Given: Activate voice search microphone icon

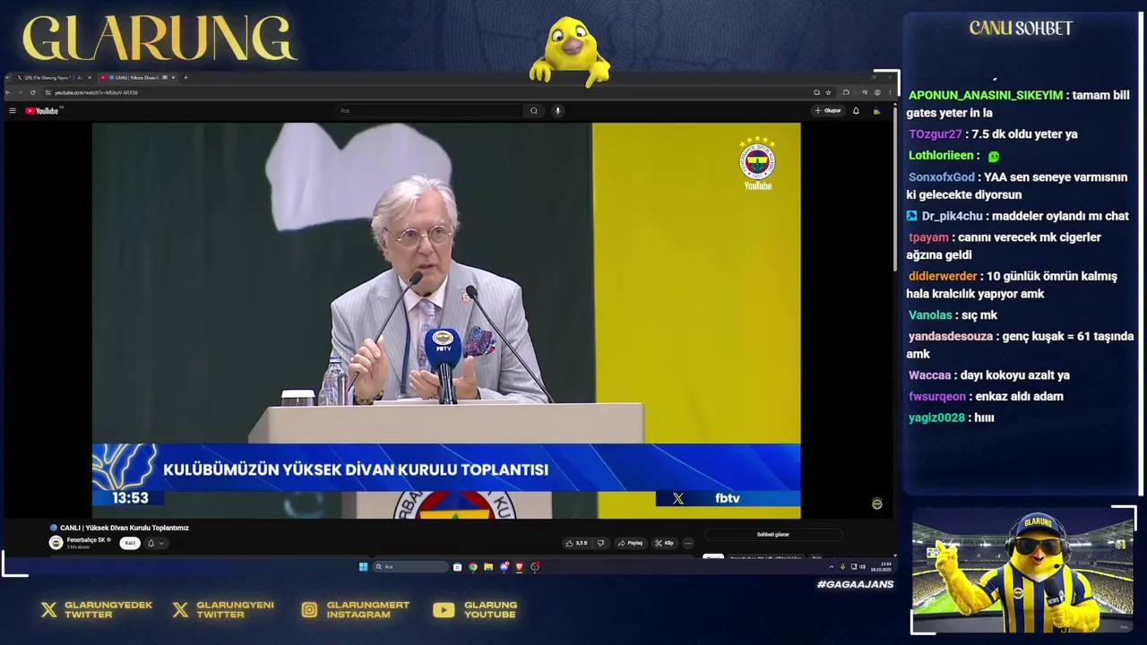Looking at the screenshot, I should pos(557,111).
